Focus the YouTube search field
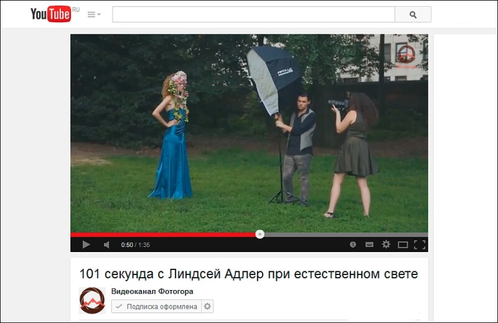The height and width of the screenshot is (323, 498). click(253, 14)
